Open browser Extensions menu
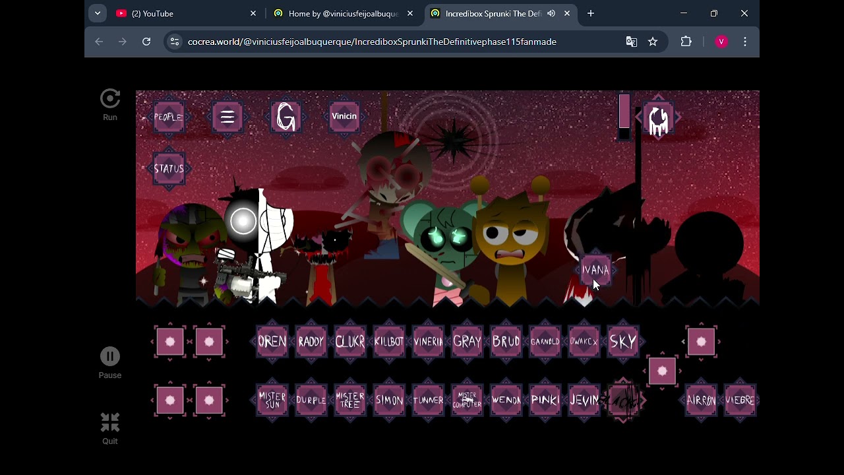The width and height of the screenshot is (844, 475). 686,42
